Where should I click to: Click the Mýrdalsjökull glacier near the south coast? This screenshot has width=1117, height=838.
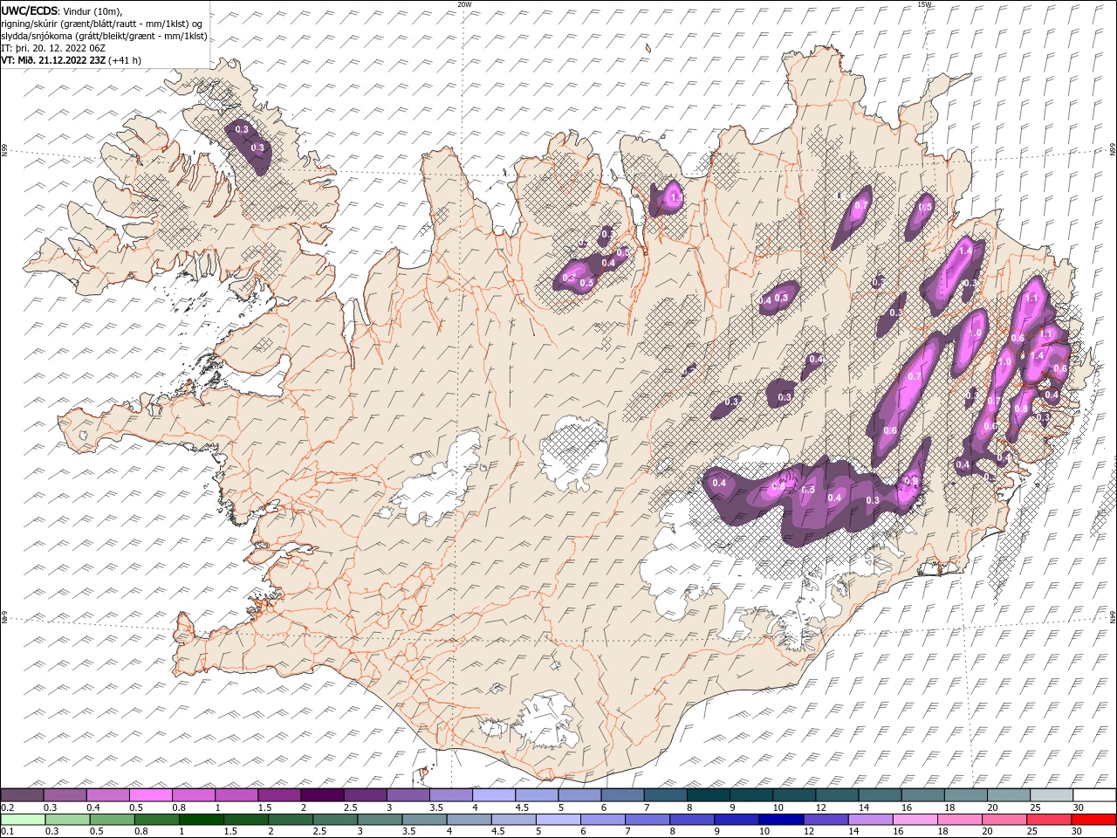(547, 720)
